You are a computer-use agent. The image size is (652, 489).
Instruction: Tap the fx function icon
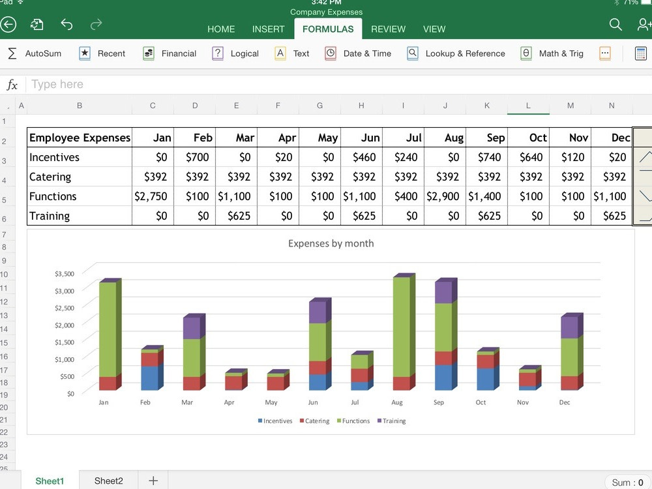(x=12, y=85)
